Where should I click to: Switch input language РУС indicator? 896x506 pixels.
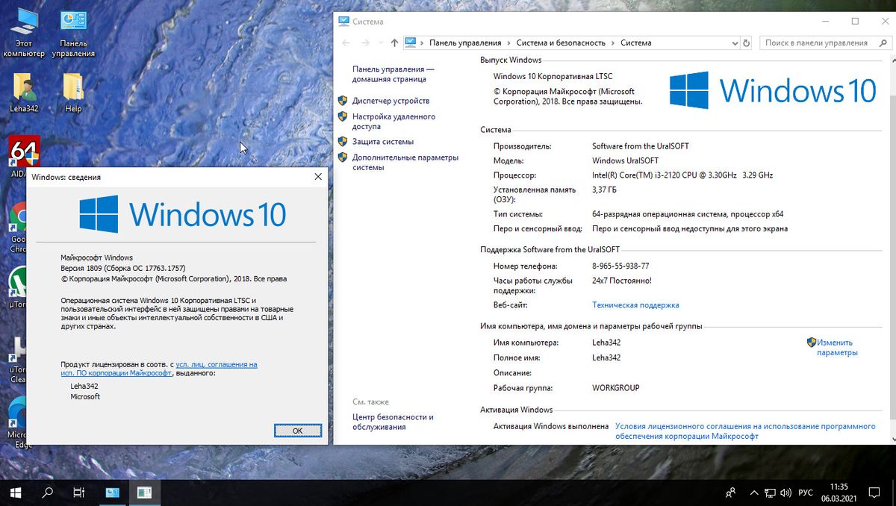[x=806, y=493]
